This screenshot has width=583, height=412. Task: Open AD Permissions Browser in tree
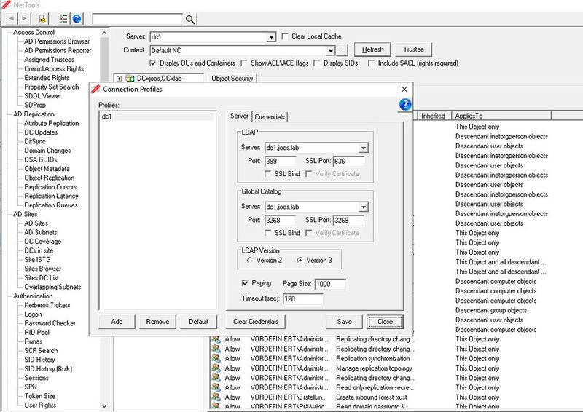tap(57, 41)
